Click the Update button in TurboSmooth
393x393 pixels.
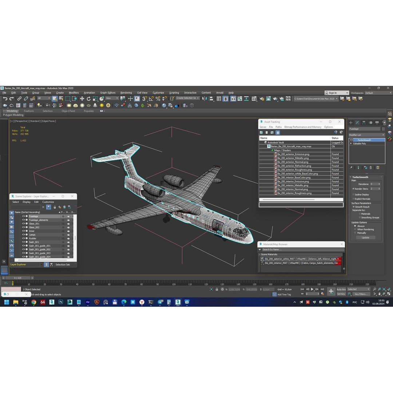[365, 238]
